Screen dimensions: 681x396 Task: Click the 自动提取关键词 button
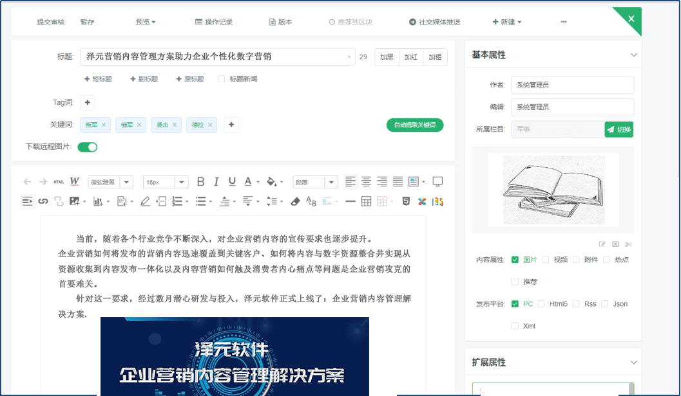pos(415,125)
